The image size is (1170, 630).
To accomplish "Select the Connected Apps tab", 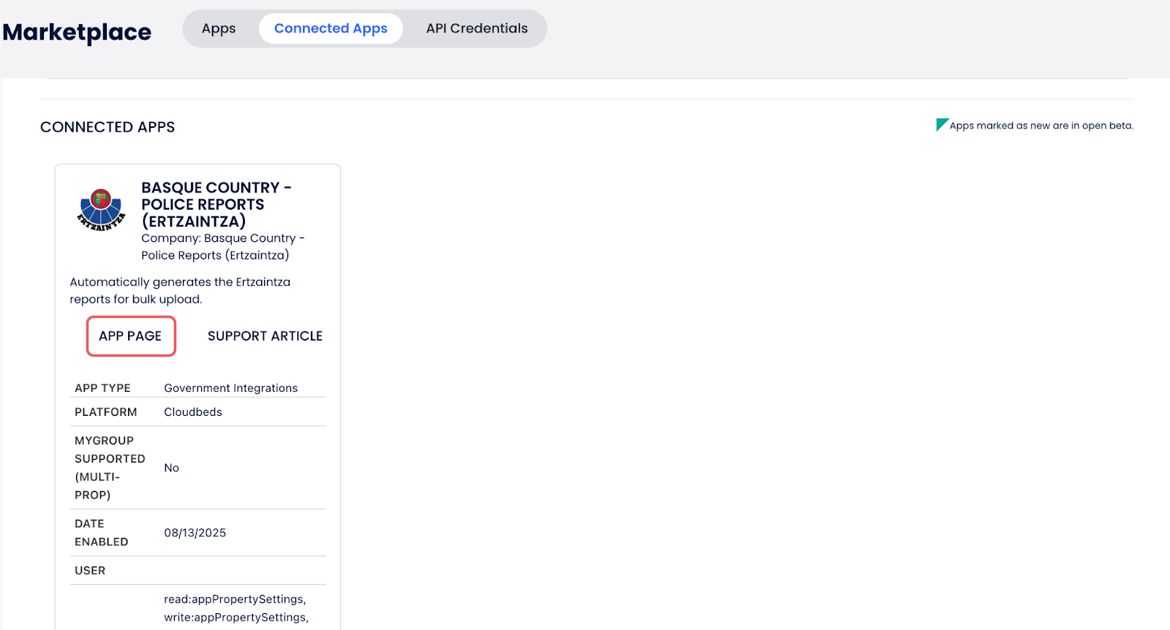I will click(x=331, y=29).
